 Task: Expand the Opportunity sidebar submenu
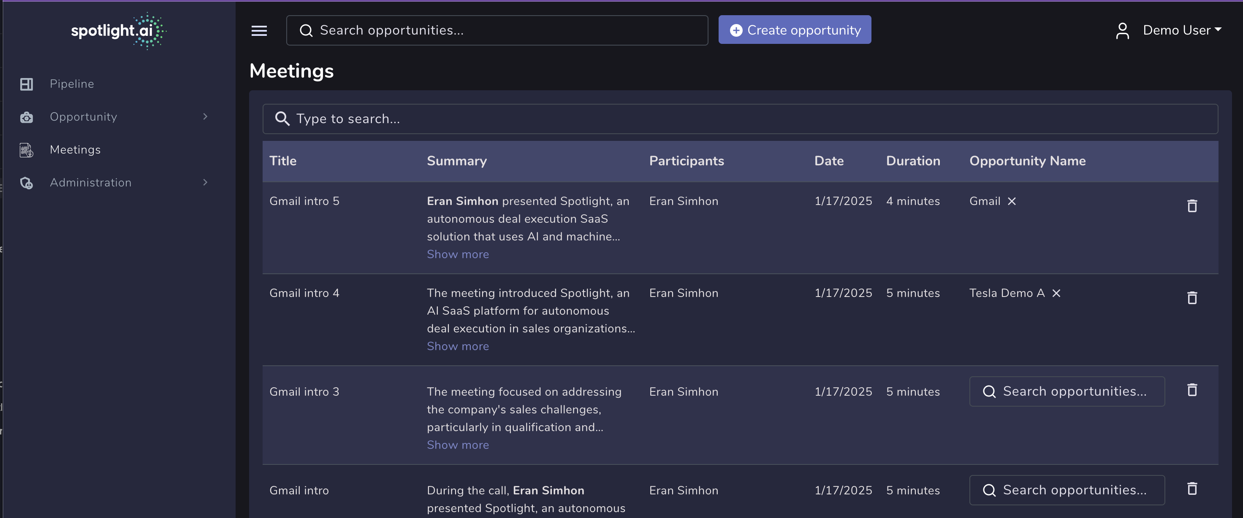[x=205, y=117]
